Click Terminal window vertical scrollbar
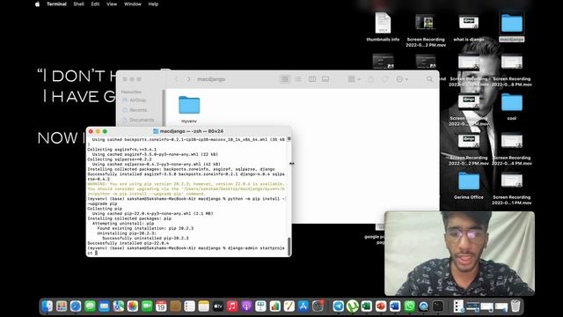The image size is (563, 317). point(289,246)
